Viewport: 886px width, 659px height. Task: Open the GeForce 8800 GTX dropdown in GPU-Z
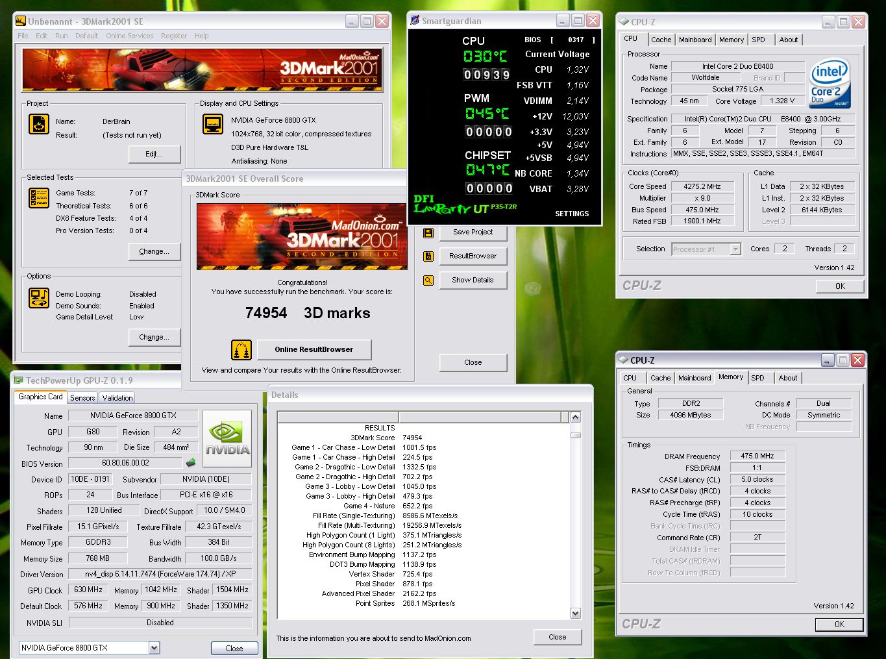tap(154, 648)
